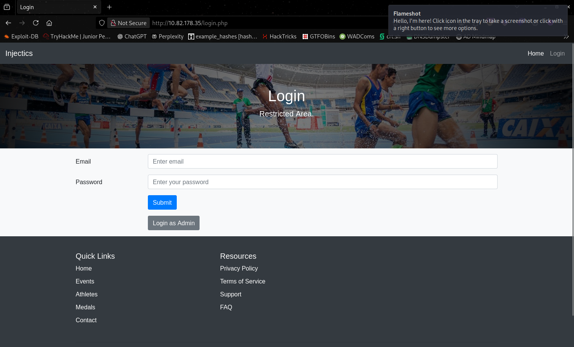This screenshot has height=347, width=574.
Task: Open the Privacy Policy footer link
Action: (x=239, y=268)
